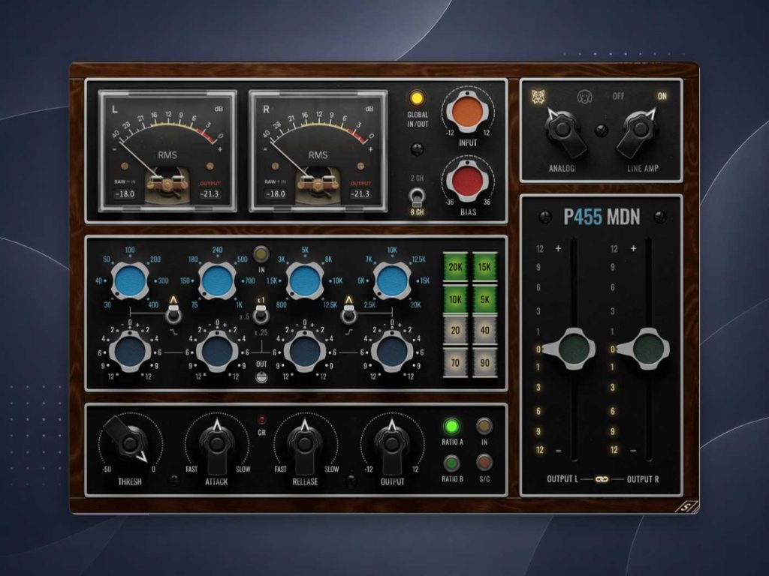Screen dimensions: 769x576
Task: Click the high band gain knob
Action: tap(392, 351)
